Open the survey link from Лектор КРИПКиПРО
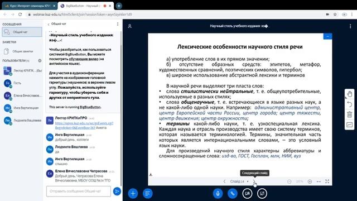Image resolution: width=357 pixels, height=201 pixels. point(84,125)
